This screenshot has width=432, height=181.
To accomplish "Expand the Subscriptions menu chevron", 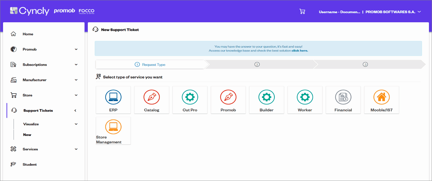I will pyautogui.click(x=76, y=65).
